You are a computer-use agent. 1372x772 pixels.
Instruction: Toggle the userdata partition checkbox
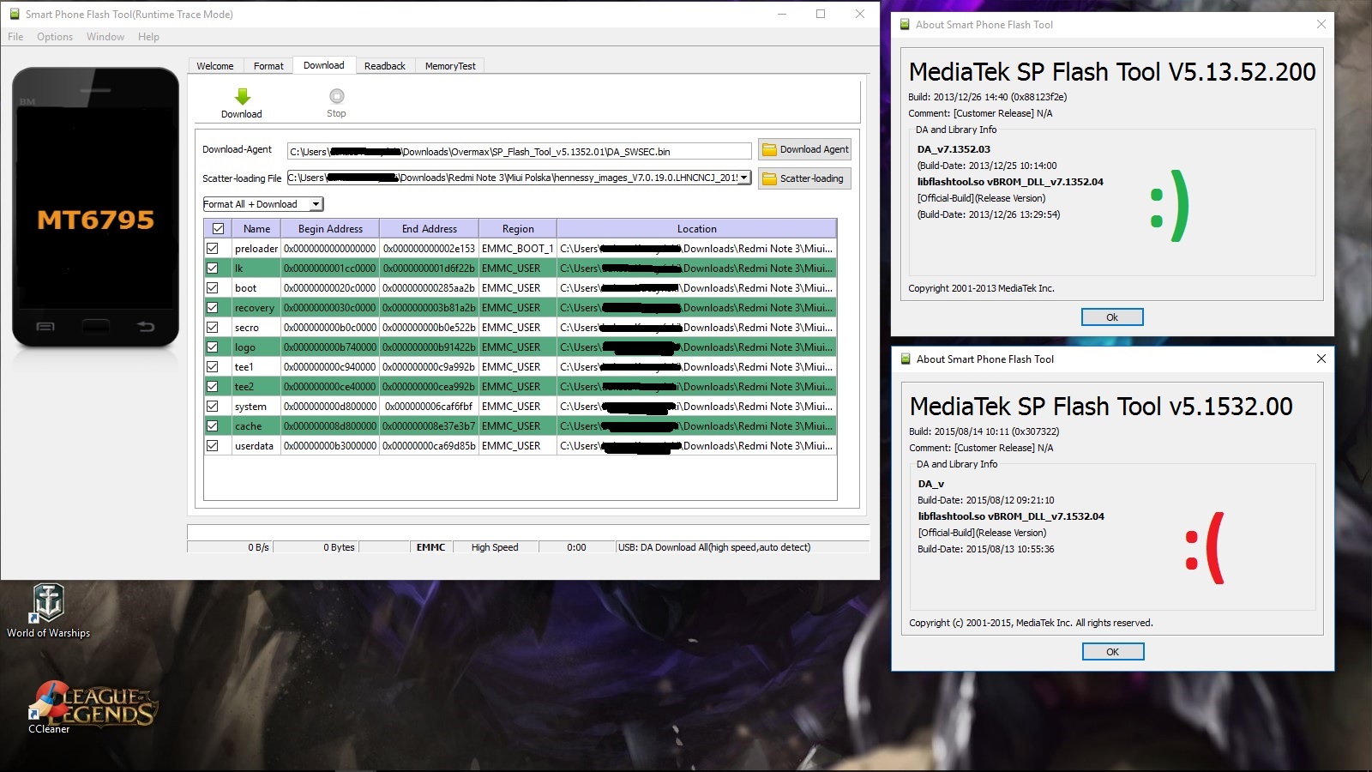[x=213, y=446]
